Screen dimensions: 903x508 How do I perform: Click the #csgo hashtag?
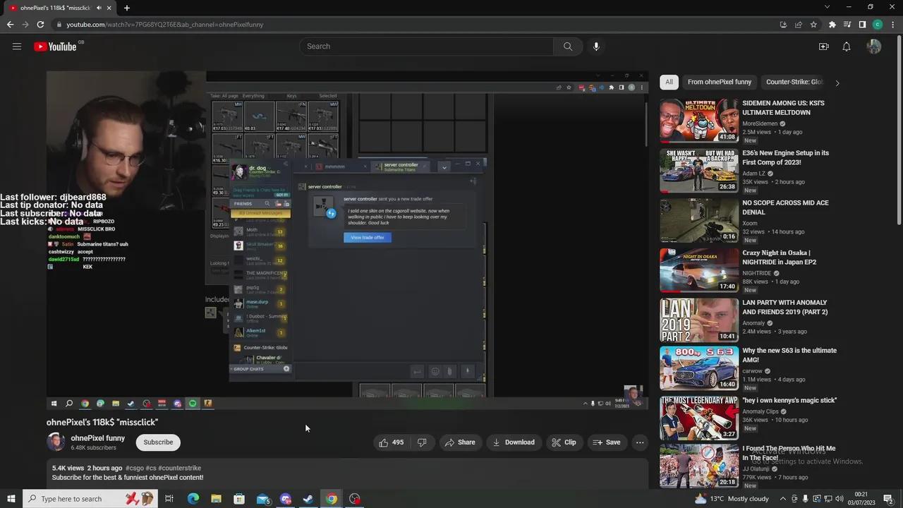(x=135, y=468)
